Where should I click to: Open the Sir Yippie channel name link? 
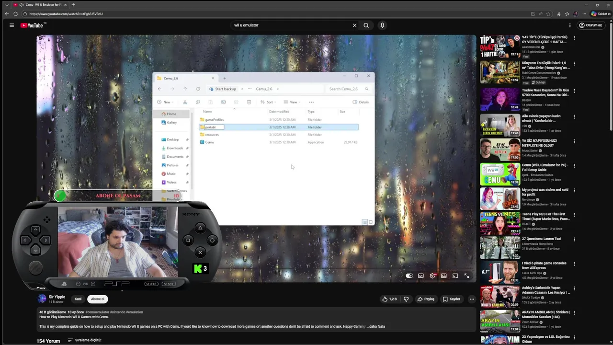(57, 297)
